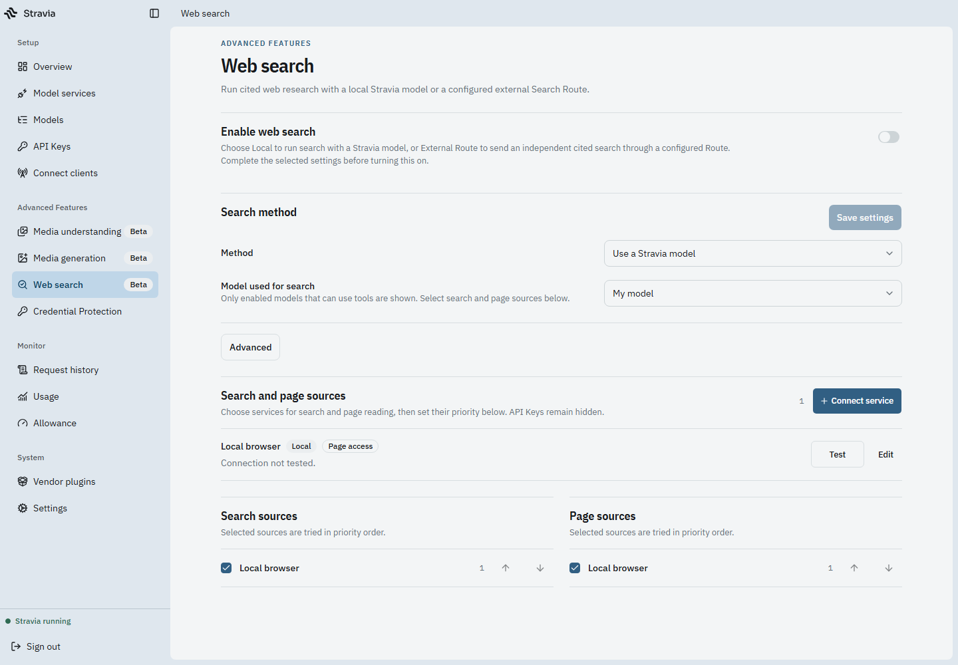Expand the Advanced options
The height and width of the screenshot is (665, 958).
click(x=250, y=347)
